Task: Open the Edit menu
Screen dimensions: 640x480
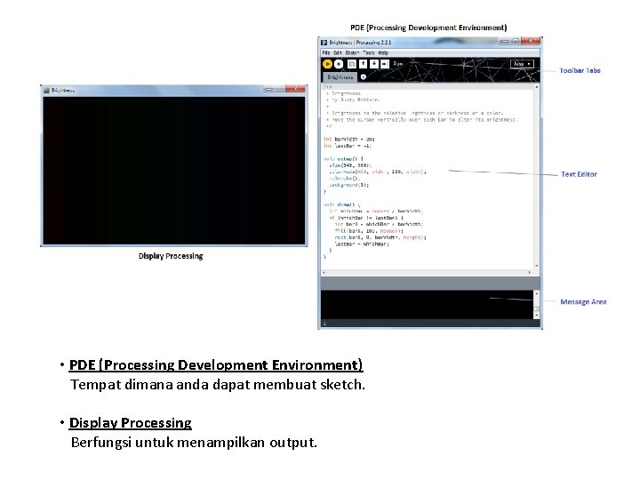Action: [338, 52]
